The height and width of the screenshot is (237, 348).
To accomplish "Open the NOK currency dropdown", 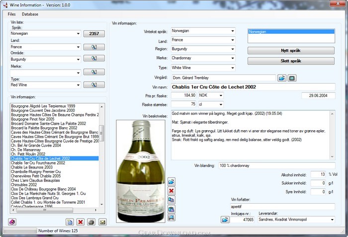I will (221, 95).
